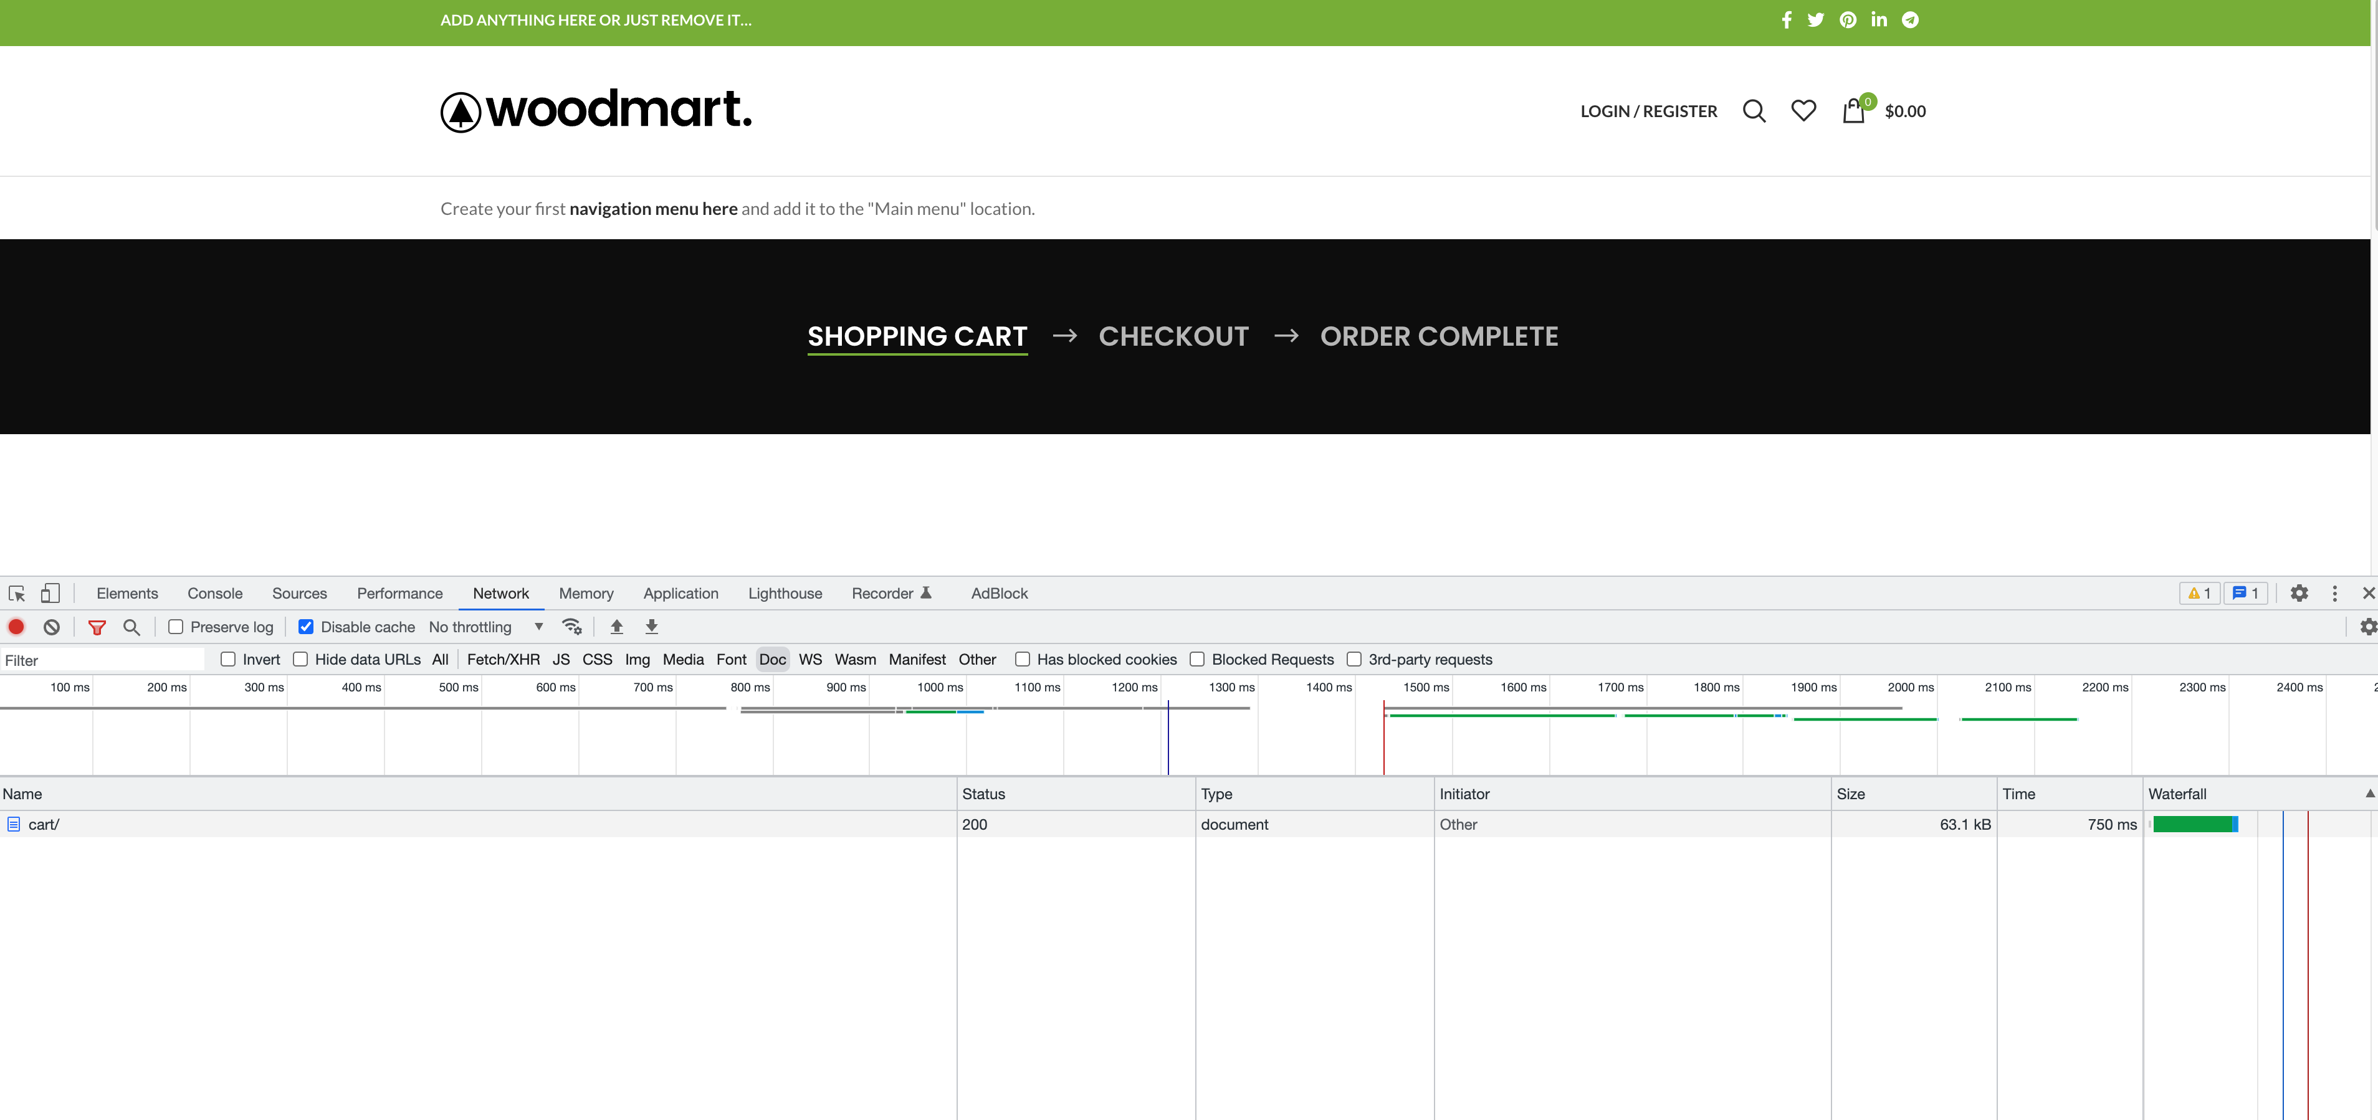Sort by the Waterfall column arrow

pos(2369,794)
